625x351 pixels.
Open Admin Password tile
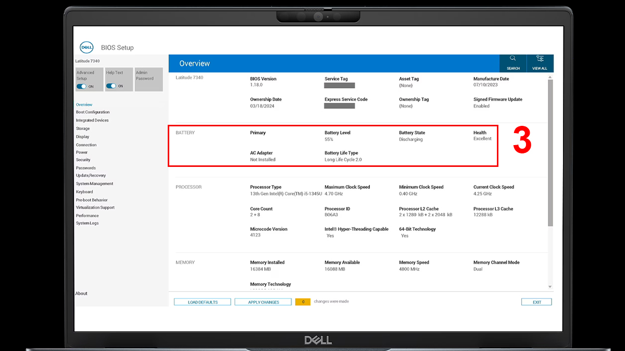pyautogui.click(x=148, y=79)
